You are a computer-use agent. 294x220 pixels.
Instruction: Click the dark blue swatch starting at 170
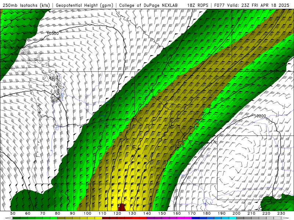[x=196, y=218]
